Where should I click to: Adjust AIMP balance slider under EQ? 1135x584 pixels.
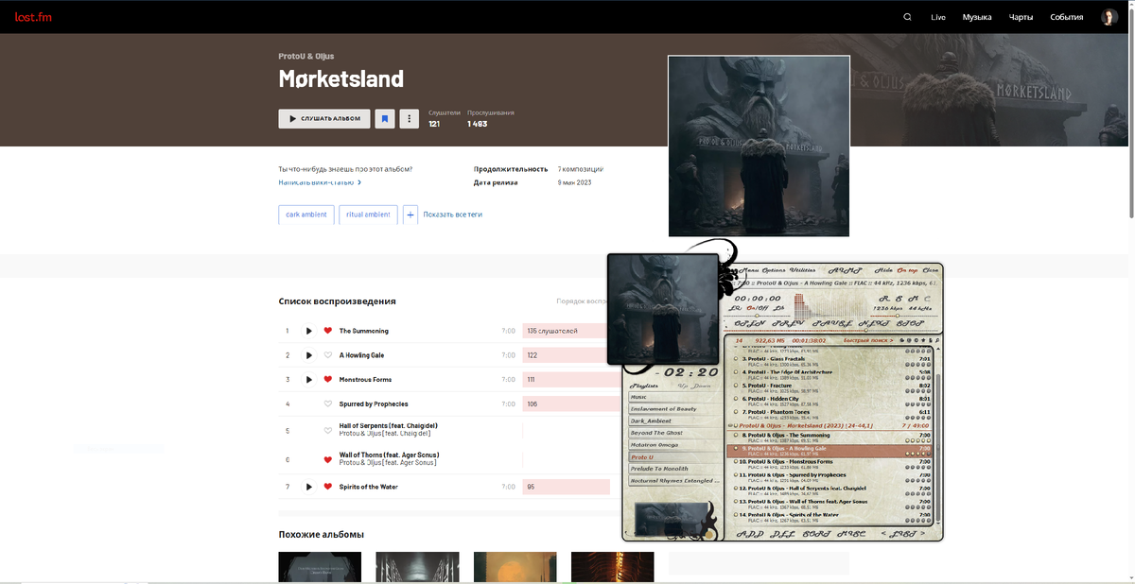coord(757,316)
